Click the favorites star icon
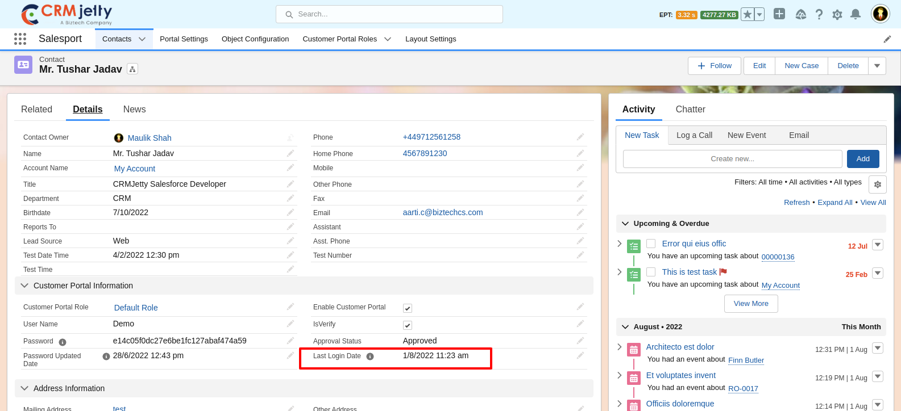901x411 pixels. [x=748, y=15]
